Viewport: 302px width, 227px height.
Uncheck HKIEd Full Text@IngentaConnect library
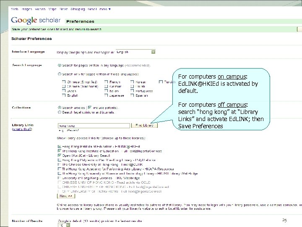click(x=60, y=151)
